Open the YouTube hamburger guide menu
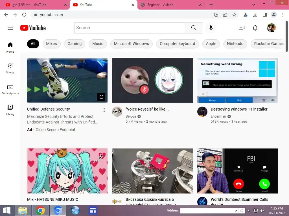This screenshot has height=216, width=289. coord(10,28)
